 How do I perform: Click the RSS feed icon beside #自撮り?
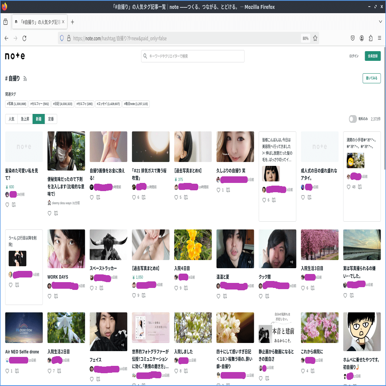tap(25, 79)
